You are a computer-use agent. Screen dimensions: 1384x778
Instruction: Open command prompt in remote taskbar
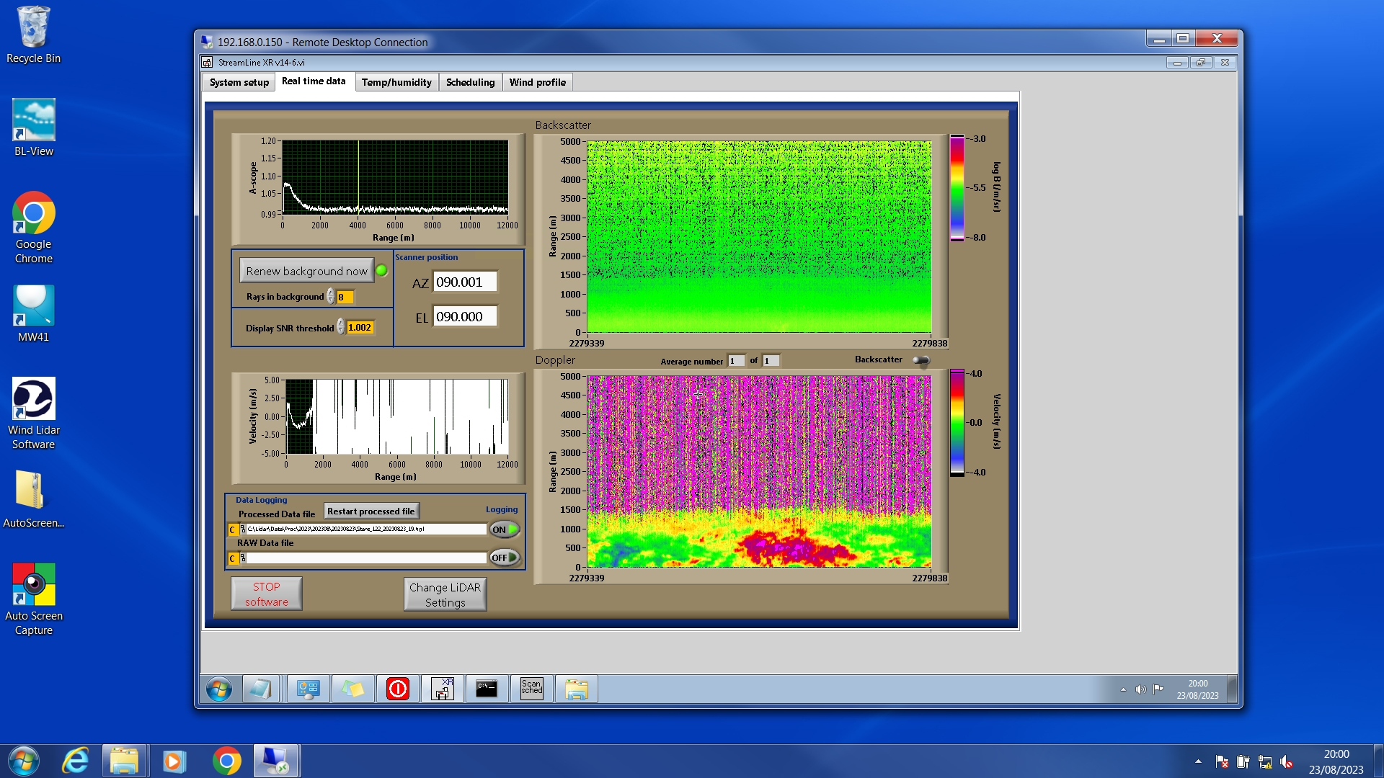(487, 689)
